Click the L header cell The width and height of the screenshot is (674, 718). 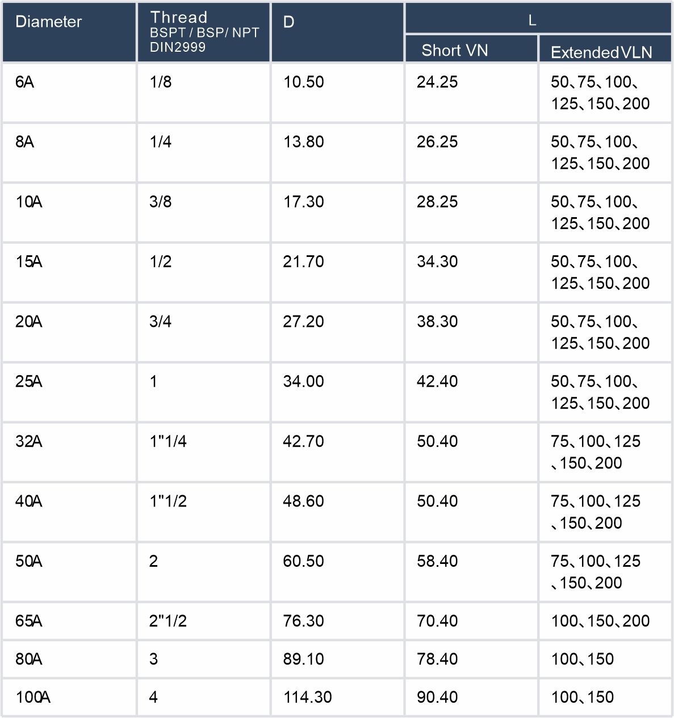532,20
